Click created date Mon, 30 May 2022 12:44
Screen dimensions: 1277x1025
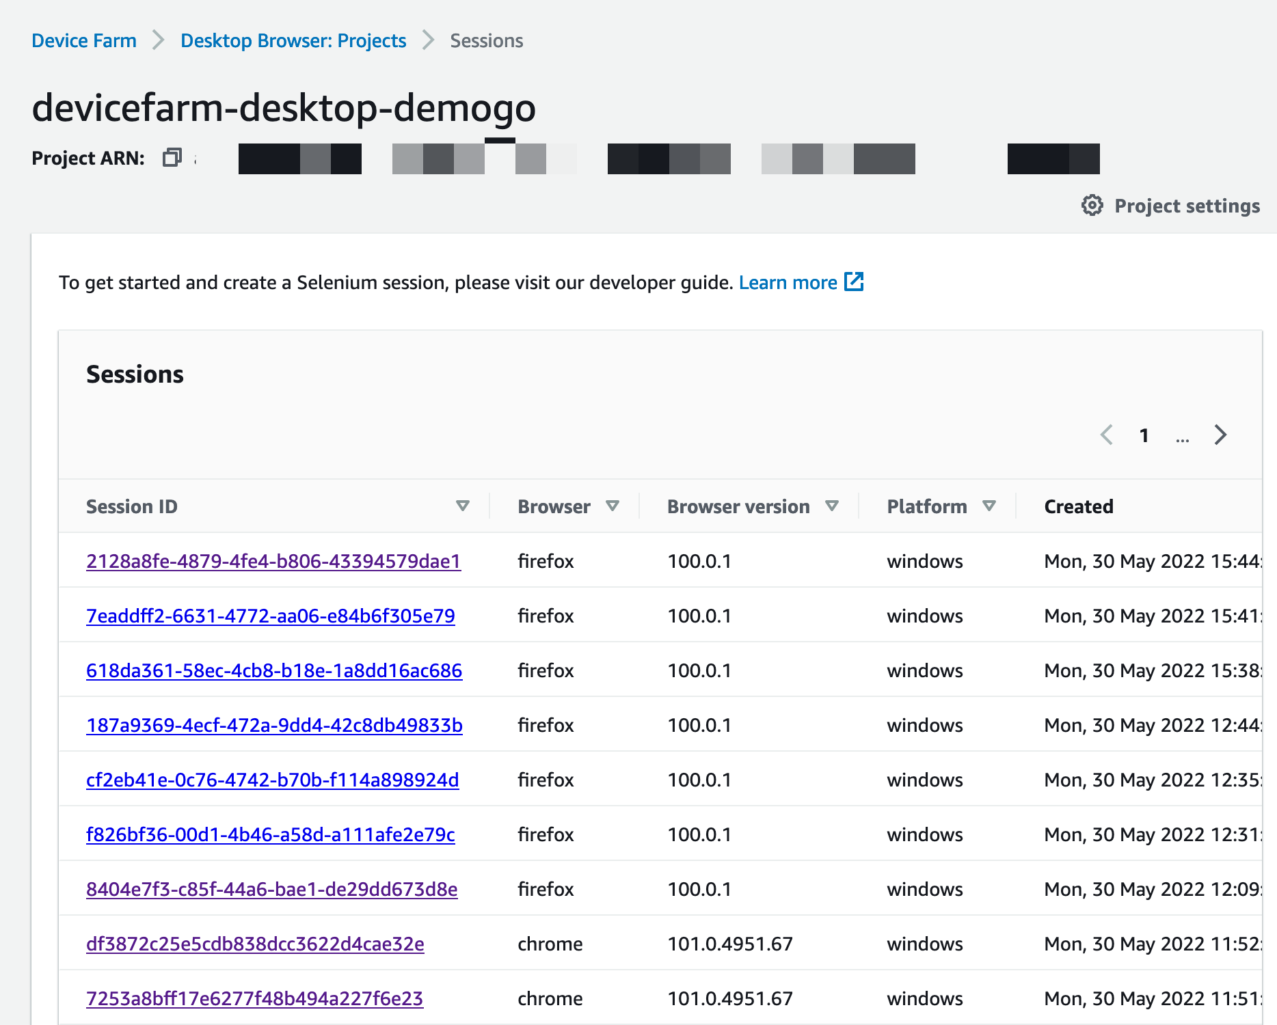coord(1153,725)
